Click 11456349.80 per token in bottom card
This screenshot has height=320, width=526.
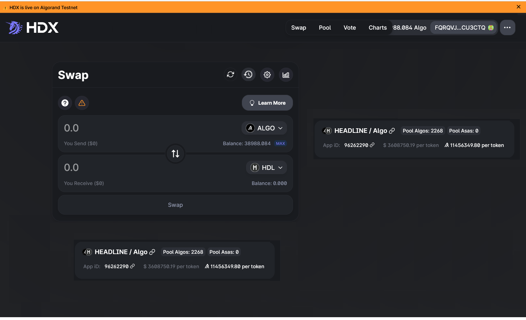[234, 266]
